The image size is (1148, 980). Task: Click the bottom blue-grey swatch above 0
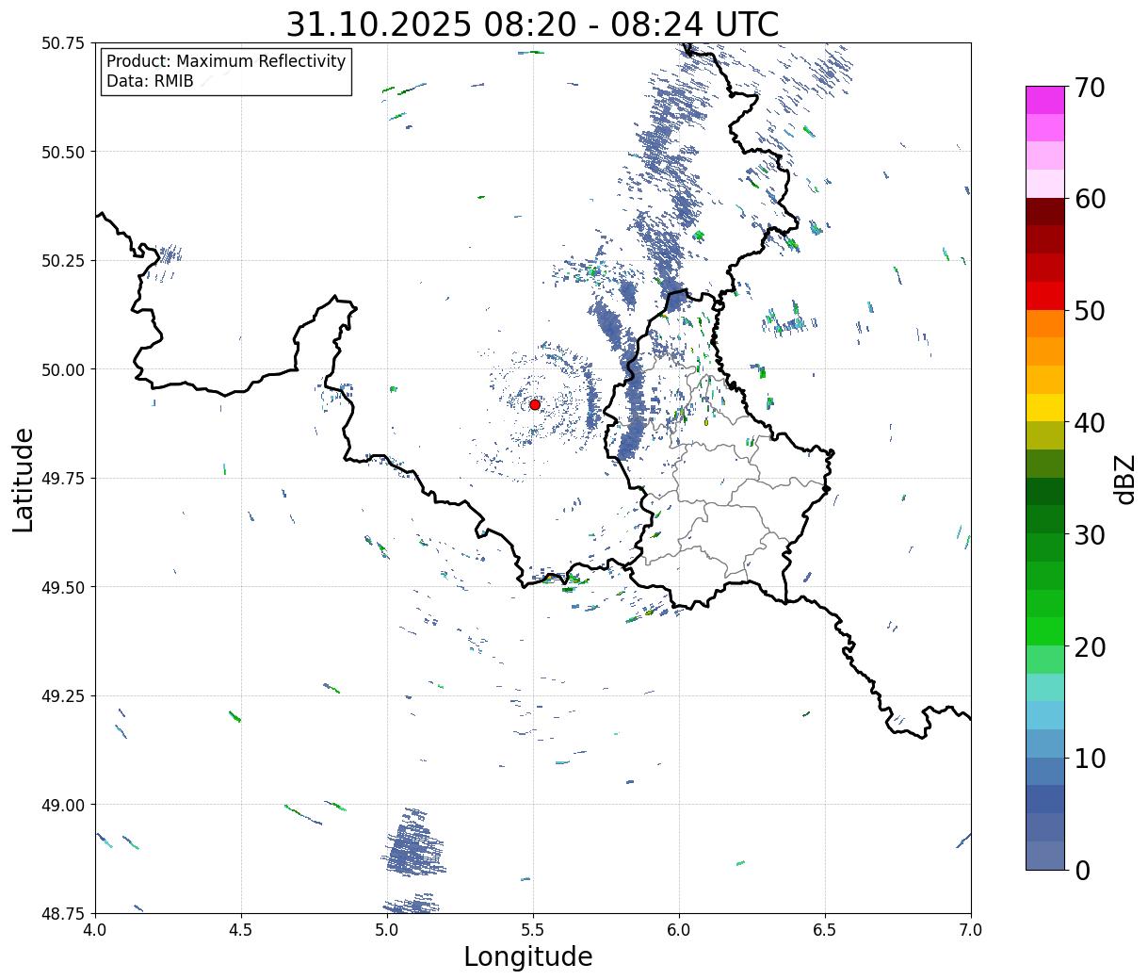pyautogui.click(x=1045, y=855)
